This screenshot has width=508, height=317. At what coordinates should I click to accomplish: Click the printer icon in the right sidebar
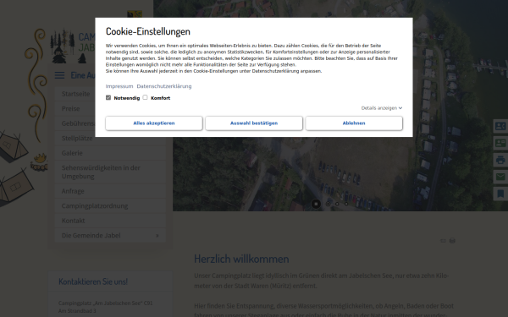500,160
